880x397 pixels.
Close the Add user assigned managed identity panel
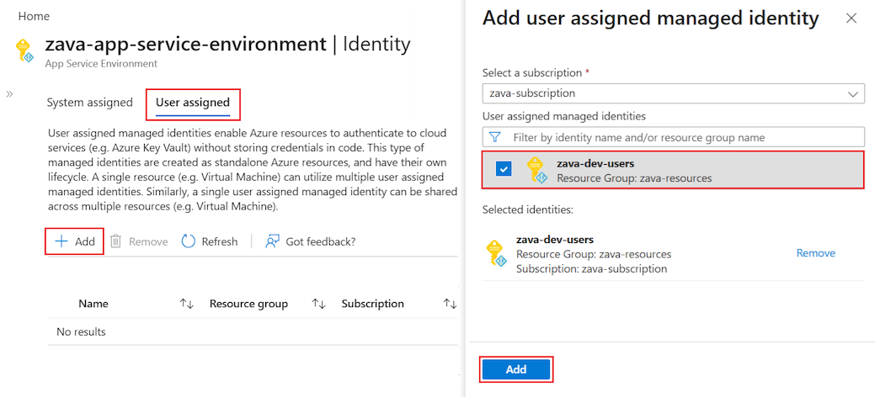[x=851, y=19]
